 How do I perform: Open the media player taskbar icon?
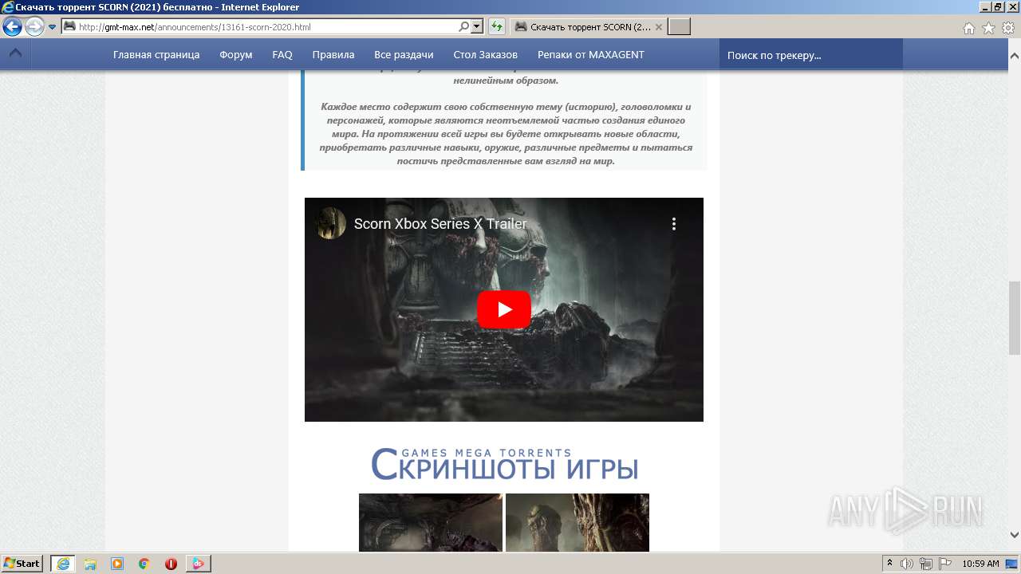[117, 564]
